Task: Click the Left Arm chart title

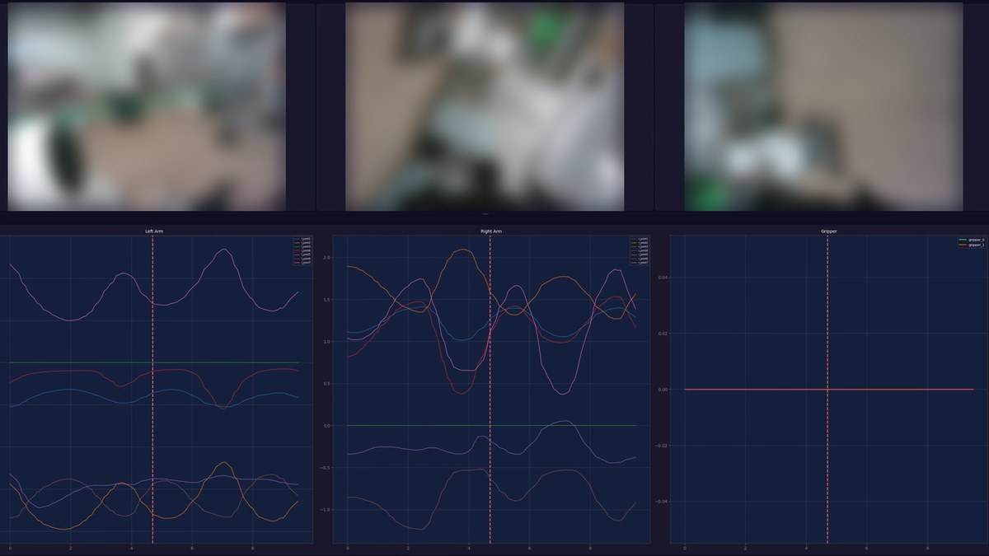Action: (x=153, y=232)
